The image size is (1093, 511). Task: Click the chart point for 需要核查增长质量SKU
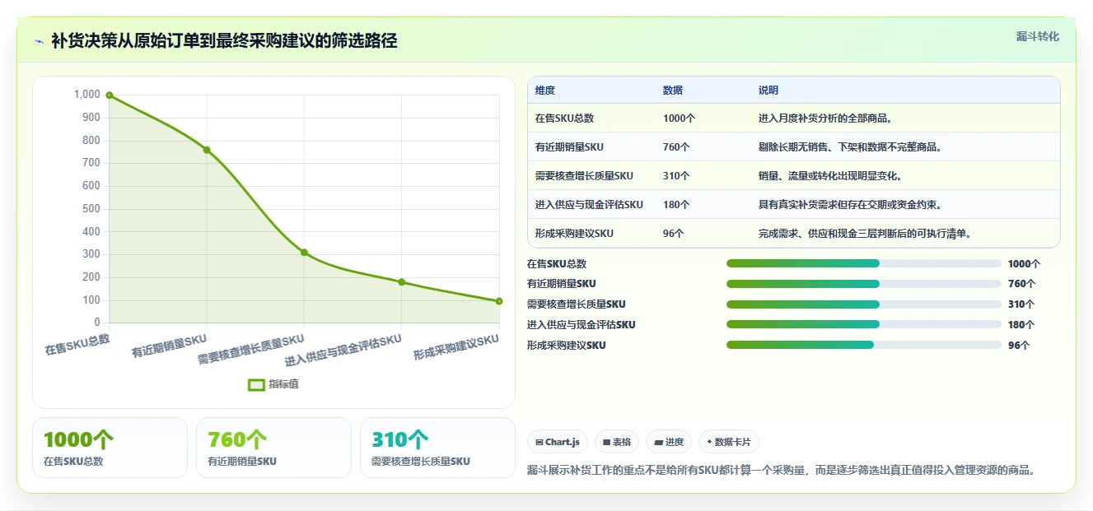(304, 253)
